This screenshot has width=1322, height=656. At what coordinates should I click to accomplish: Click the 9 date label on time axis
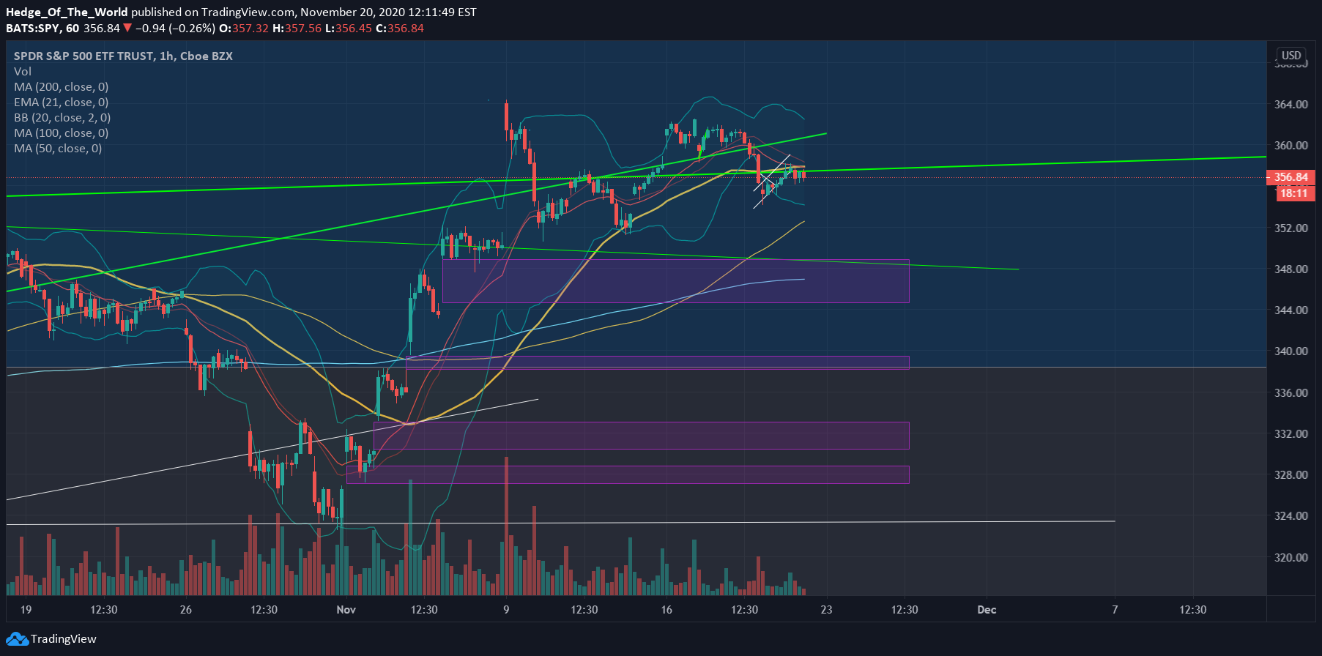[506, 609]
